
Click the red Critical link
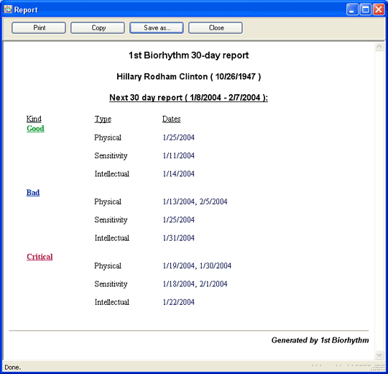click(40, 257)
